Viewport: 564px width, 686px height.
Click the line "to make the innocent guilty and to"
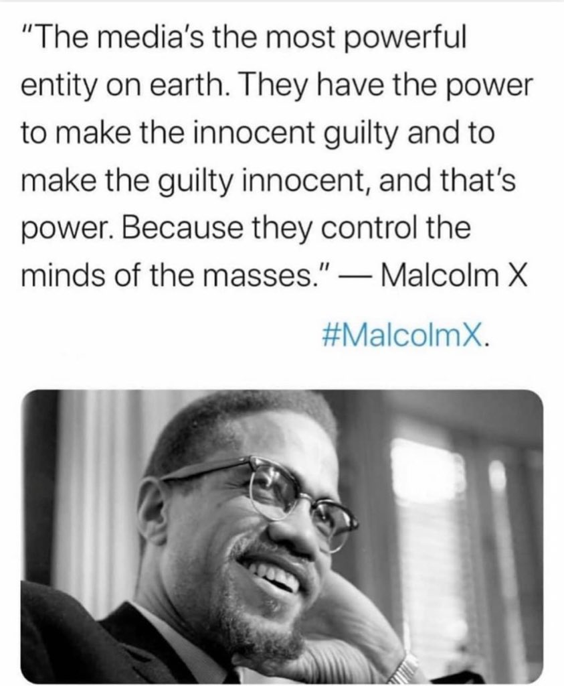258,134
